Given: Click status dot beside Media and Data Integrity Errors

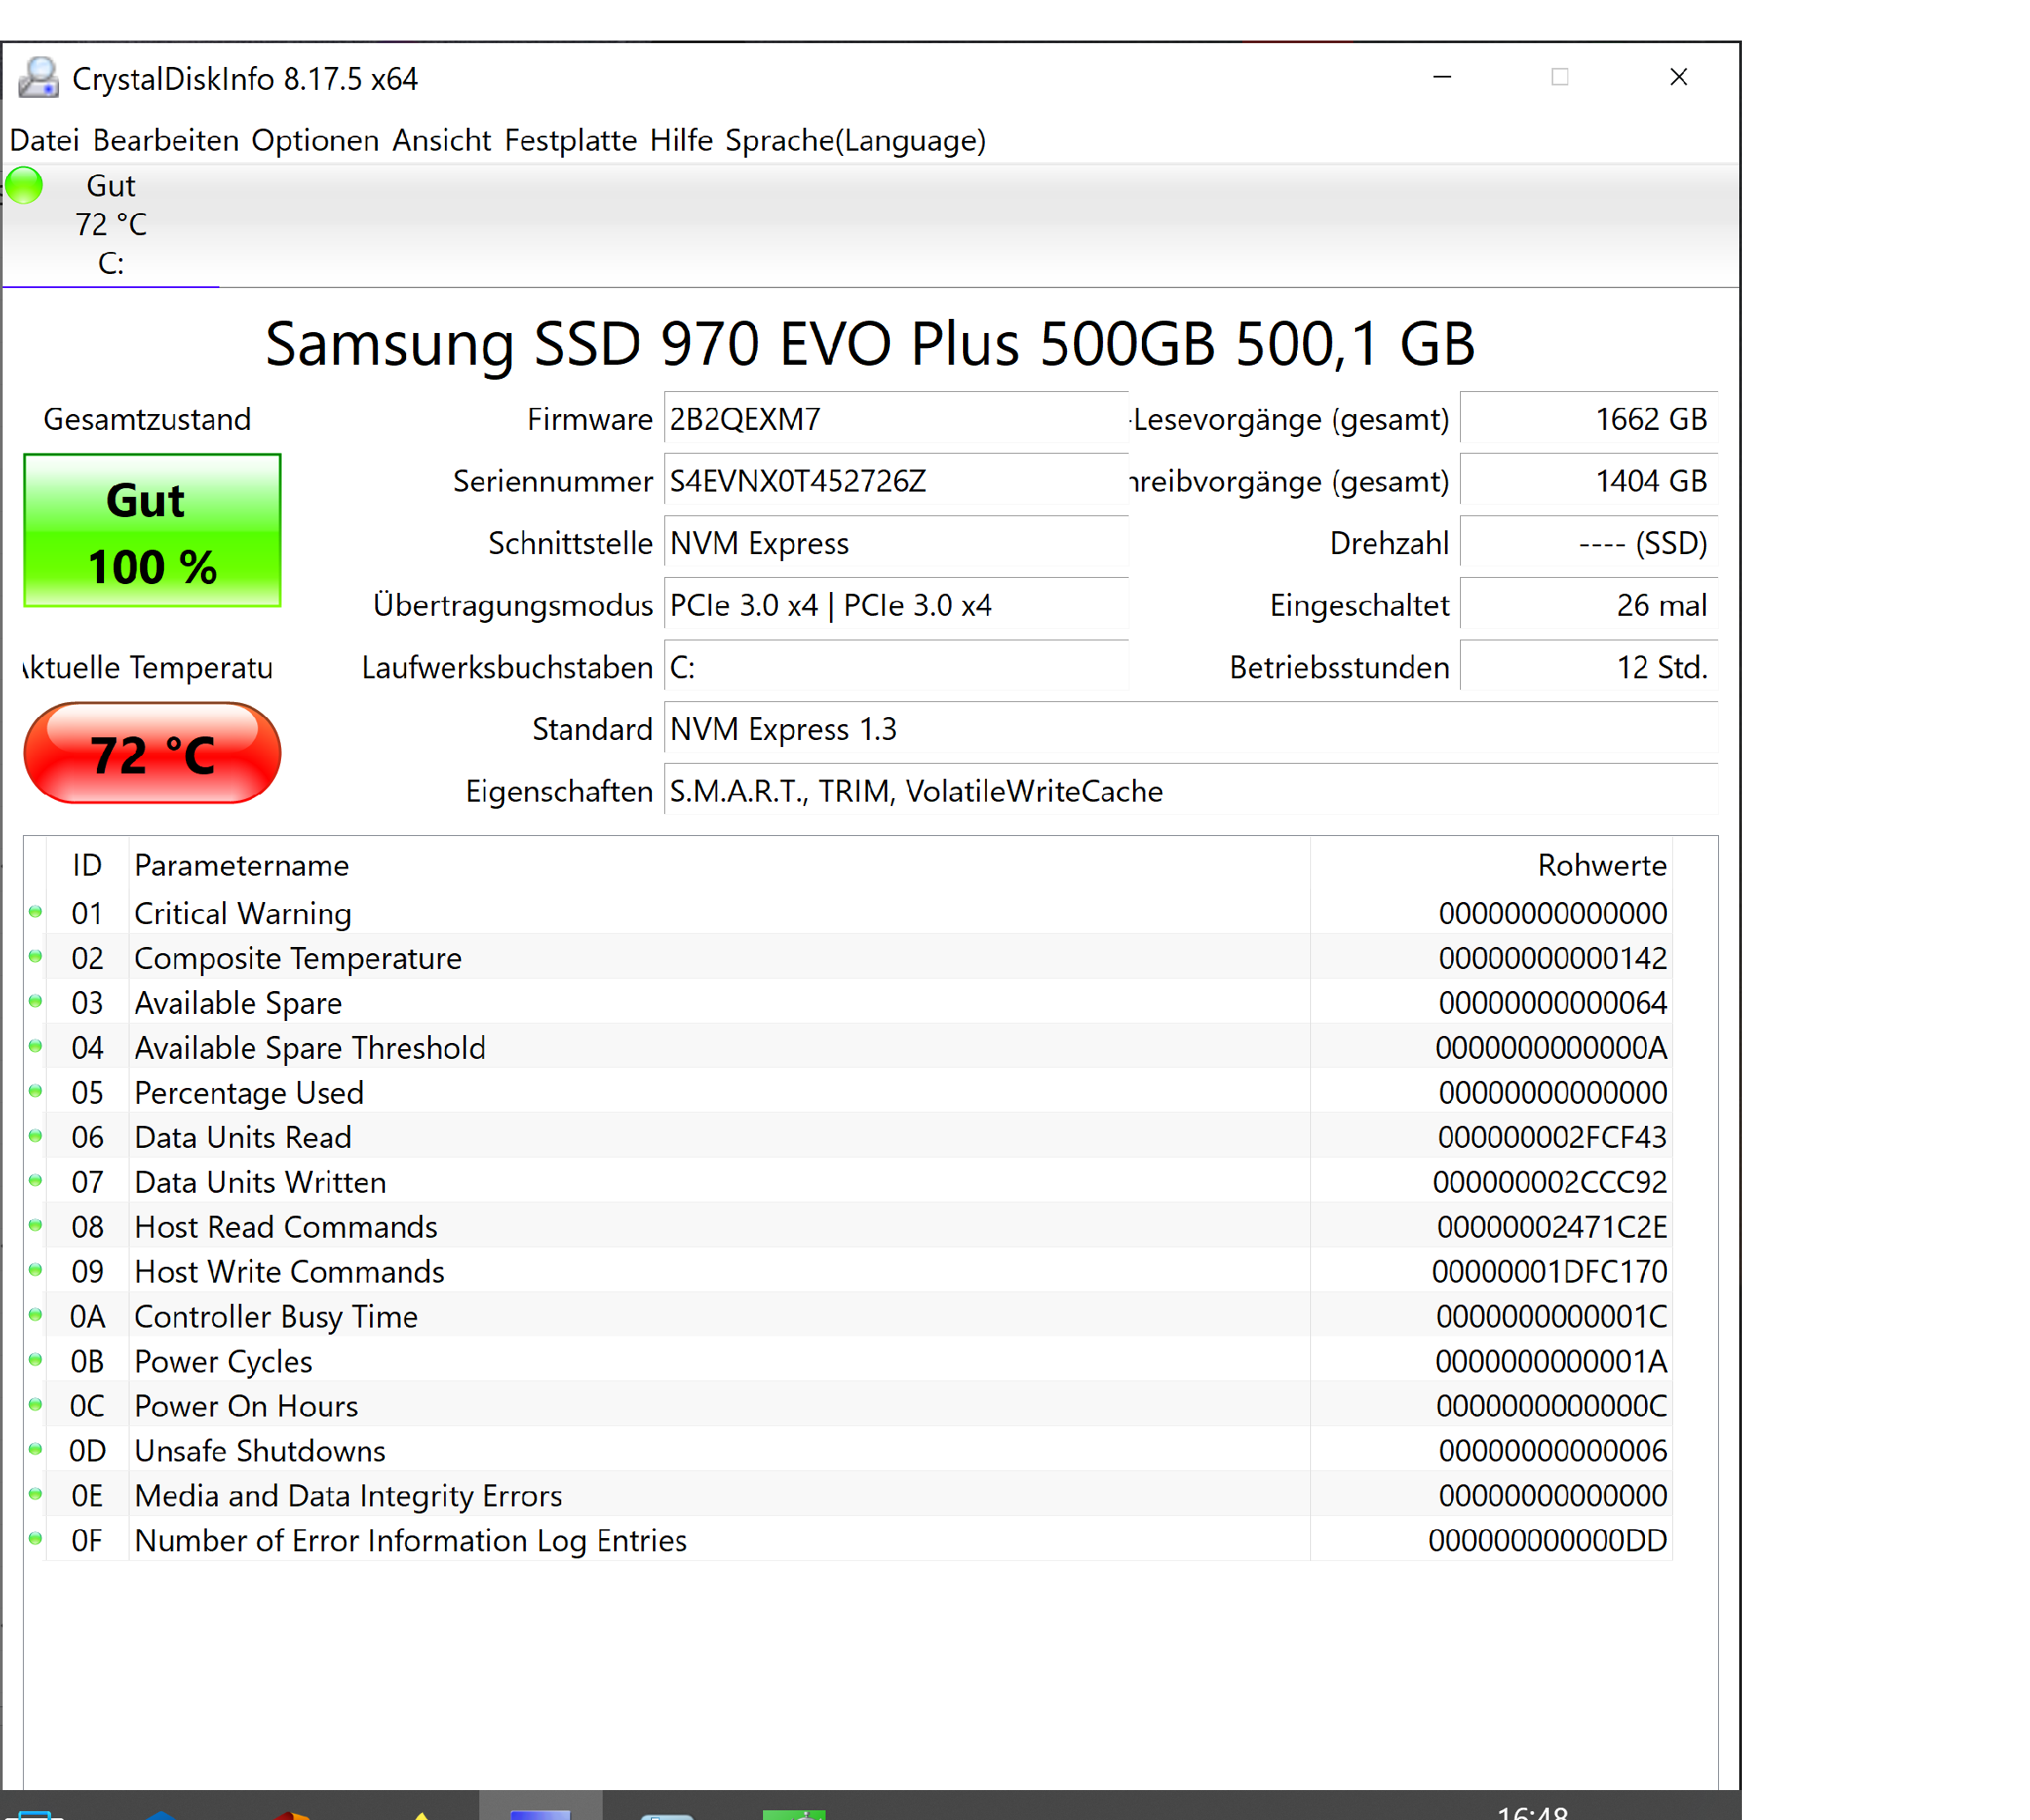Looking at the screenshot, I should tap(35, 1495).
